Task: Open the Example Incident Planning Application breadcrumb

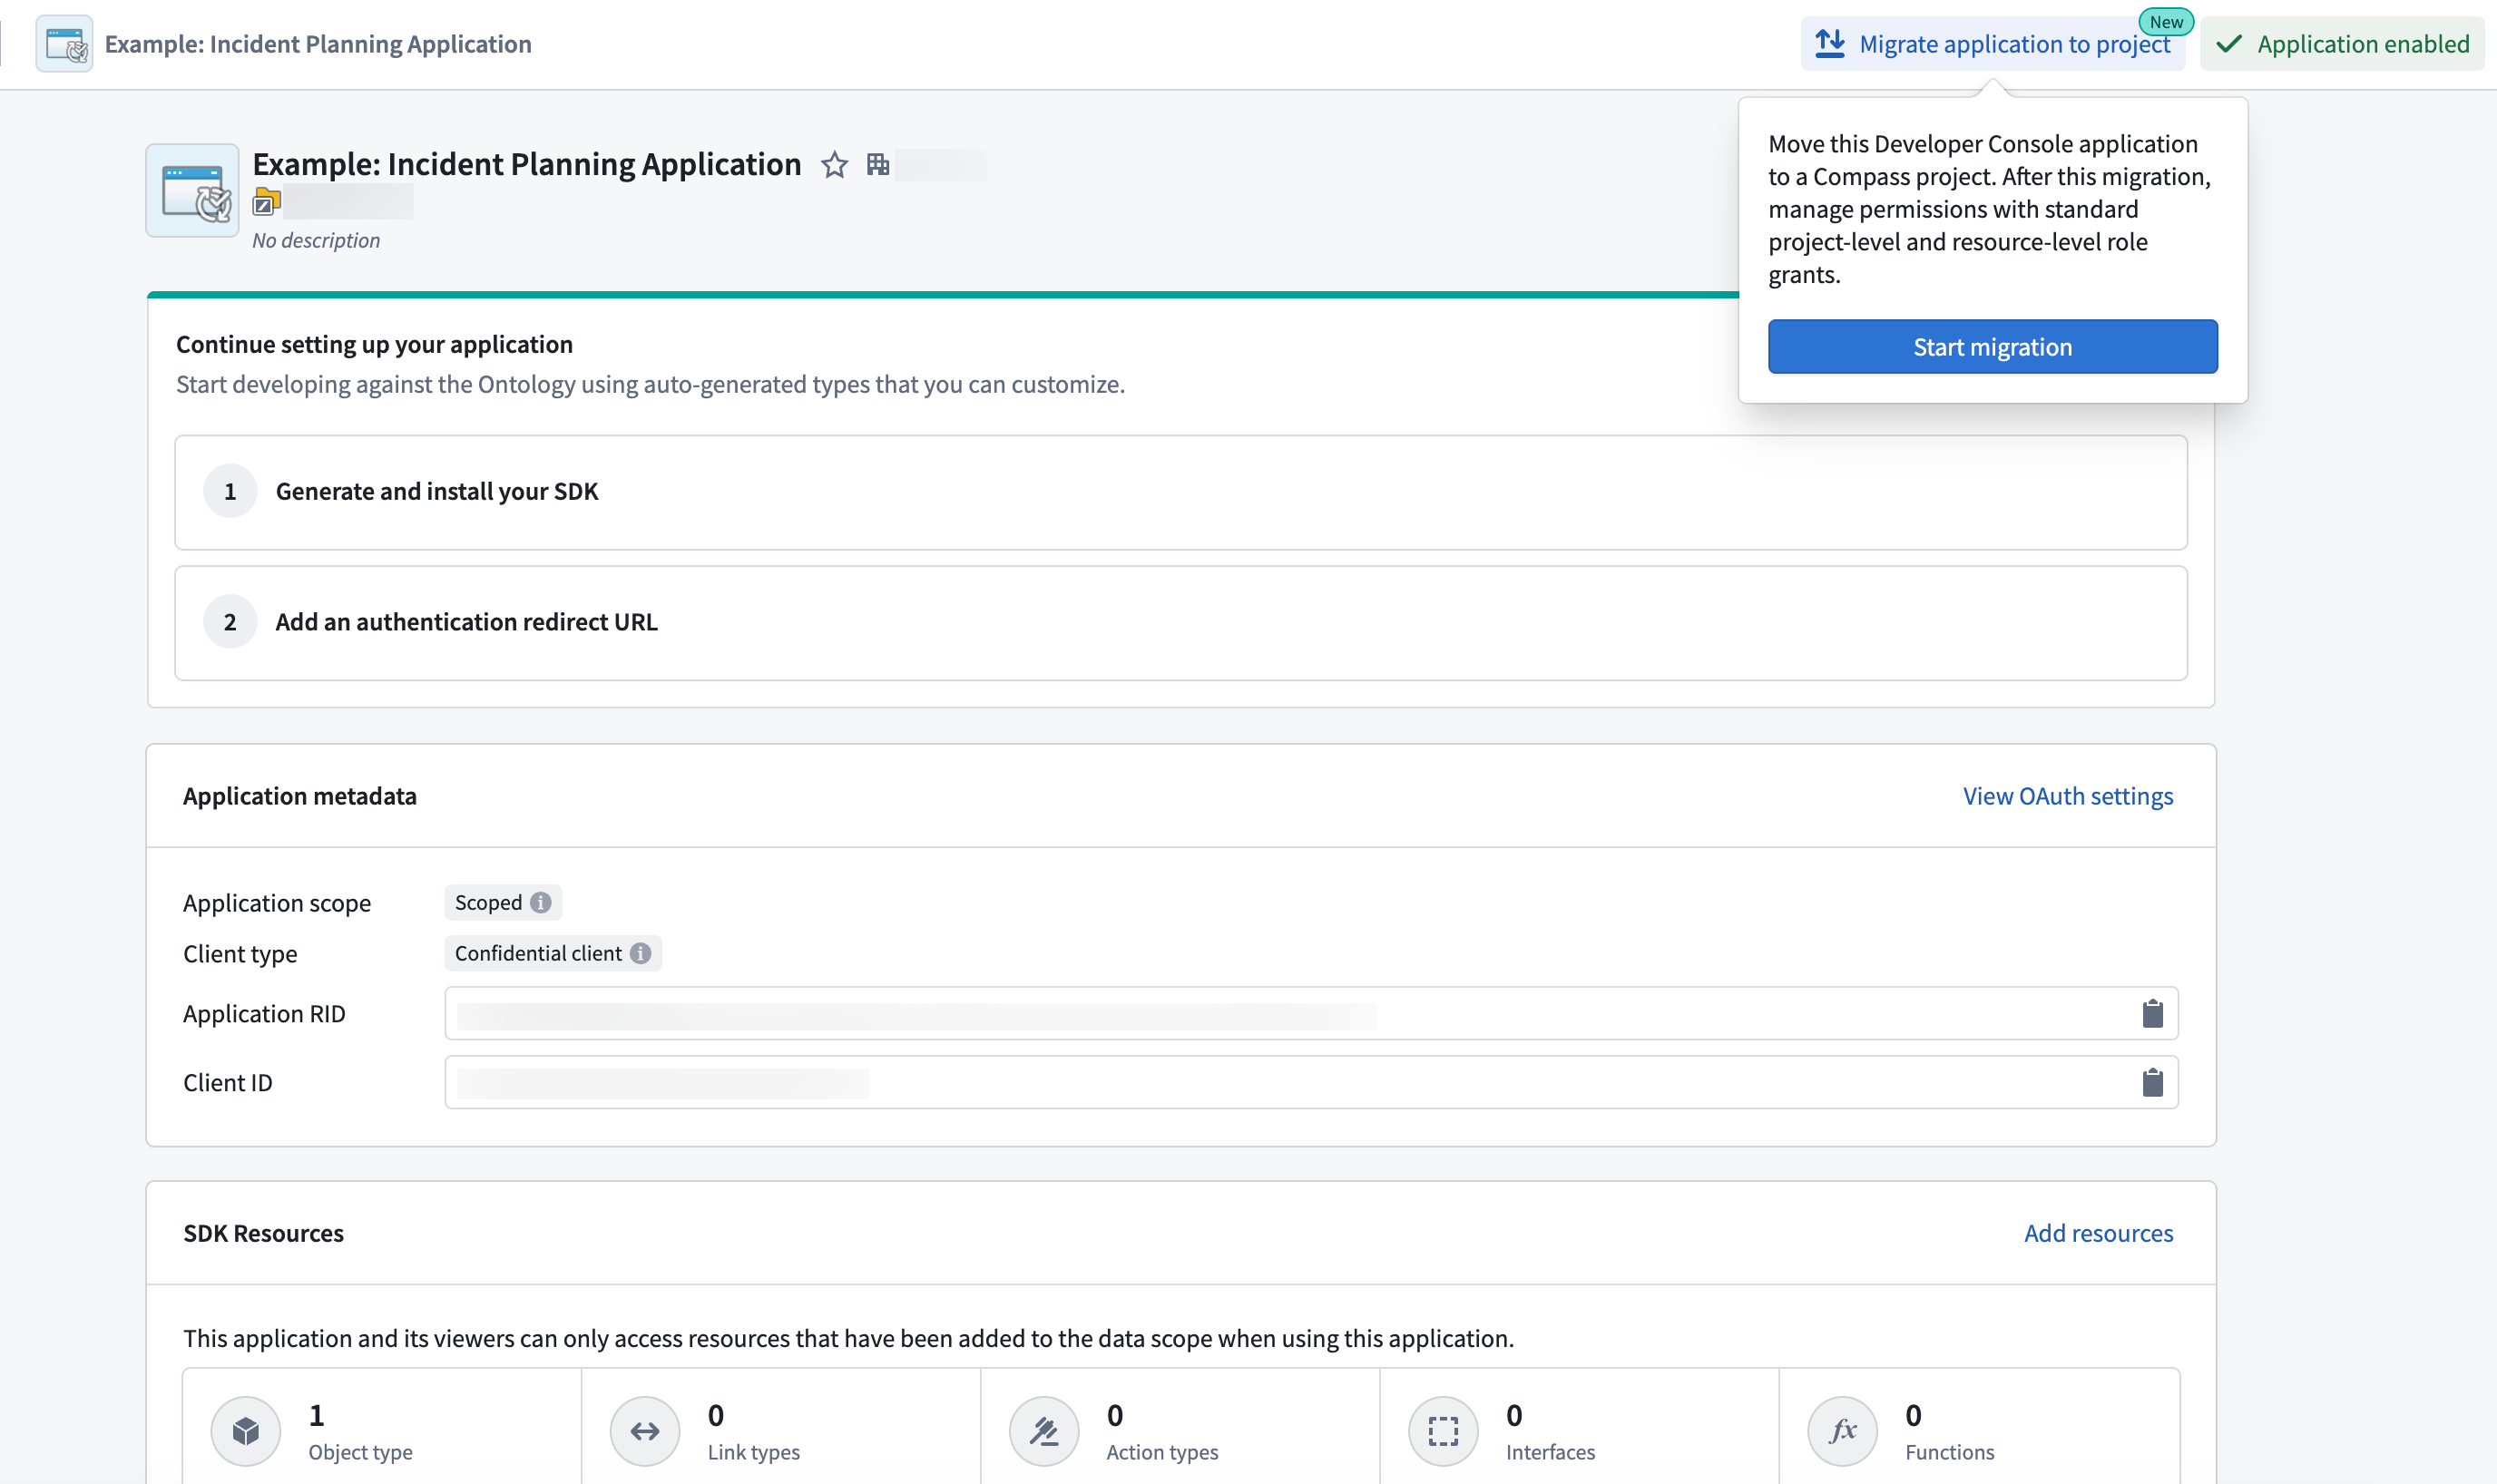Action: [318, 43]
